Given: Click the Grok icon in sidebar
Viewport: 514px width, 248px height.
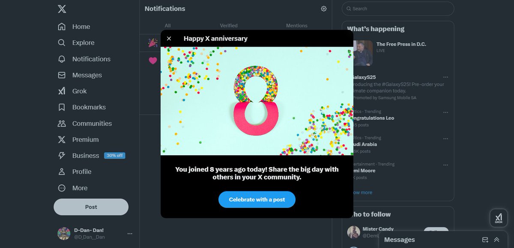Looking at the screenshot, I should tap(62, 91).
